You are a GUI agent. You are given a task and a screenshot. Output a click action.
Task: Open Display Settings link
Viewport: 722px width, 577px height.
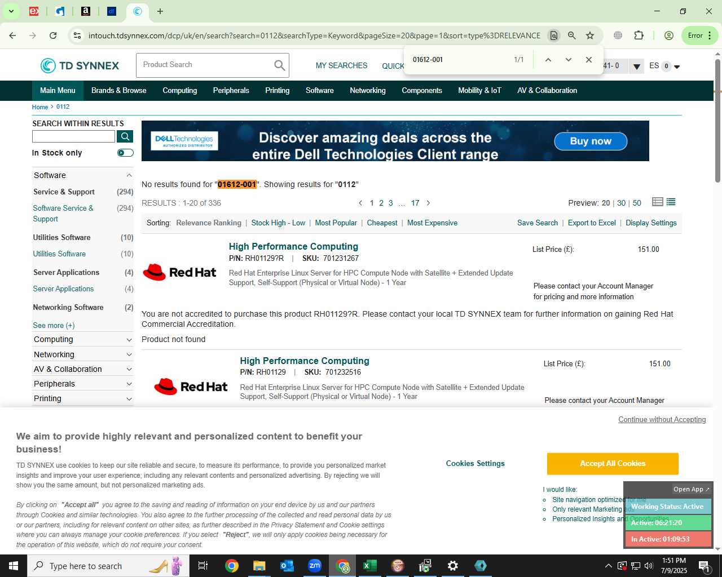click(x=651, y=223)
